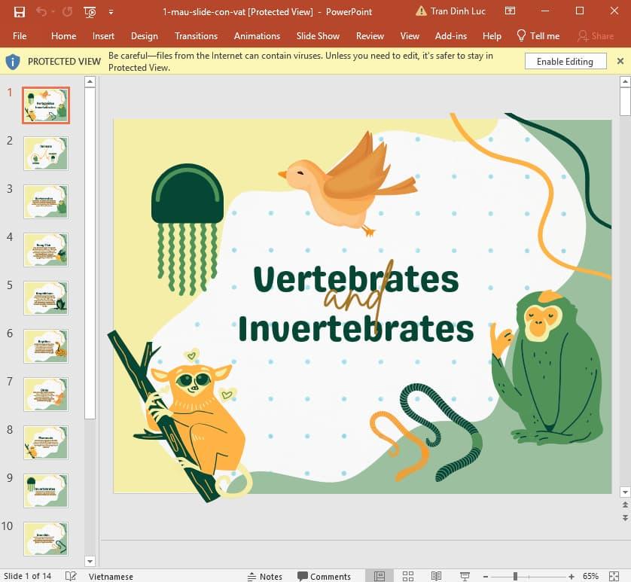
Task: Switch to the Transitions tab
Action: tap(196, 35)
